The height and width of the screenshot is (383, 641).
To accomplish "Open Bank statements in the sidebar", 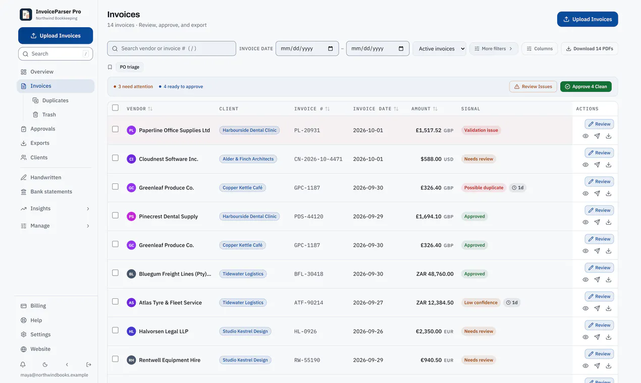I will click(56, 191).
